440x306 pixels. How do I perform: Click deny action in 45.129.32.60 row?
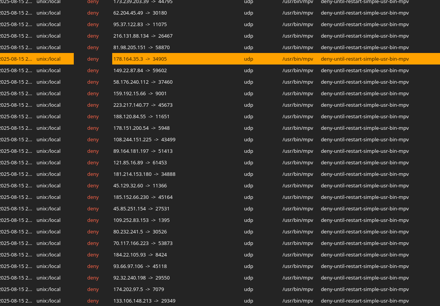(x=93, y=185)
